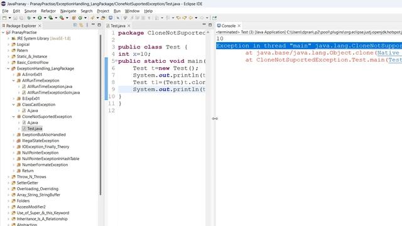Maximize the editor area
Image resolution: width=402 pixels, height=226 pixels.
point(210,25)
